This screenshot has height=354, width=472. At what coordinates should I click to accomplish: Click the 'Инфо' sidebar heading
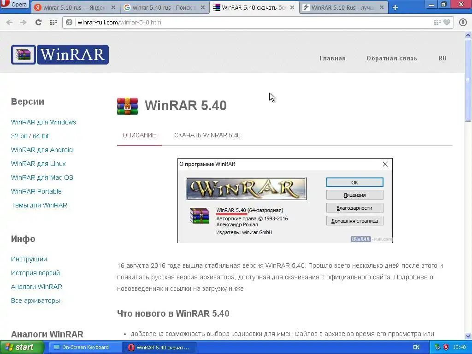(23, 239)
